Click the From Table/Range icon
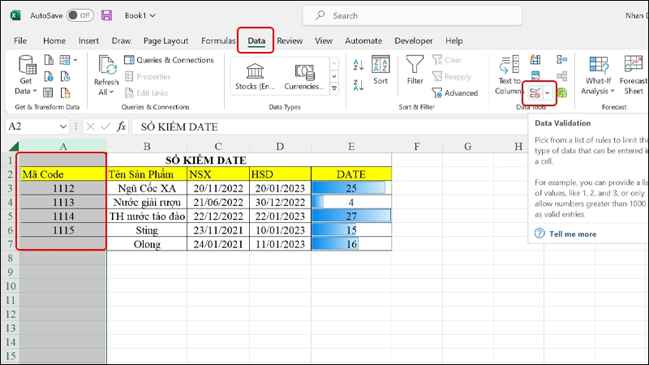 pyautogui.click(x=49, y=92)
